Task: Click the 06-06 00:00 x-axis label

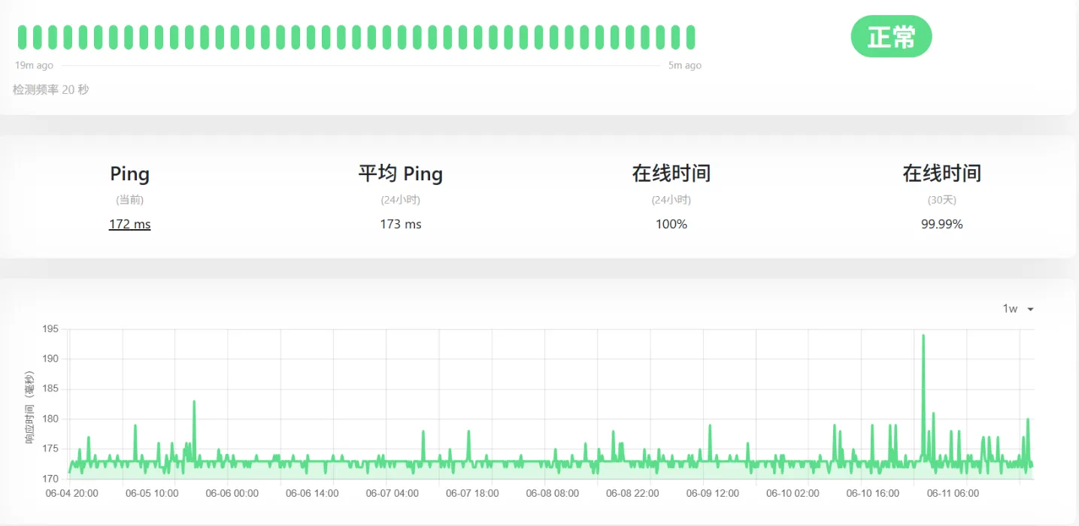Action: (232, 494)
